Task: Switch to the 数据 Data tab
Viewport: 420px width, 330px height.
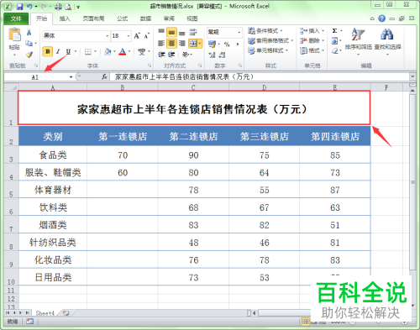Action: pyautogui.click(x=145, y=18)
